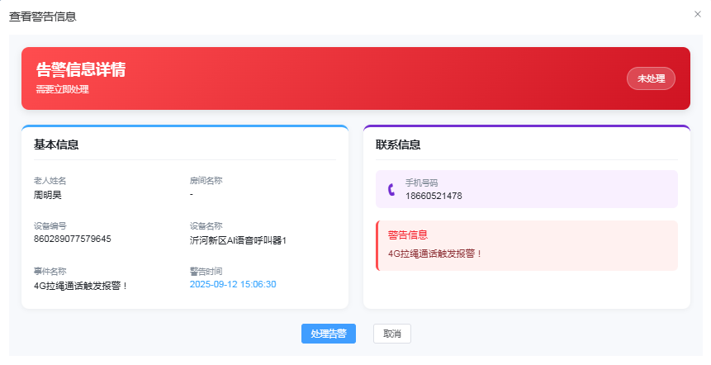The width and height of the screenshot is (711, 365).
Task: Click the 联系信息 section heading
Action: tap(397, 145)
